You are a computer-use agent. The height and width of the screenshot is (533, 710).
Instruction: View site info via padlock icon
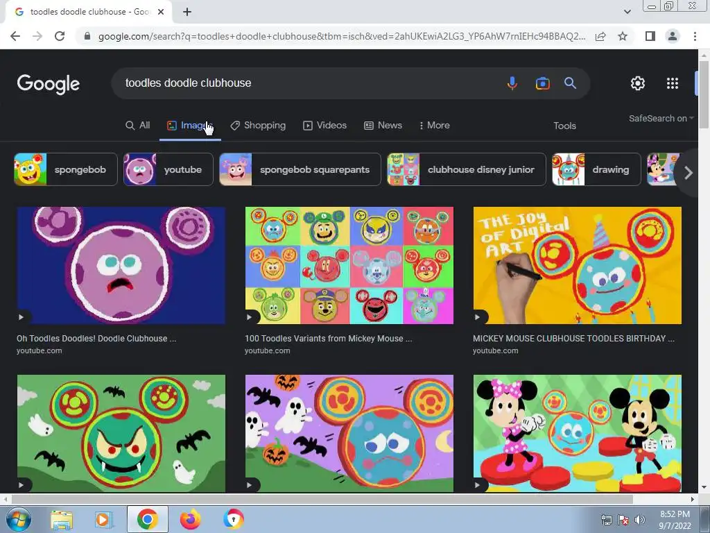coord(87,36)
